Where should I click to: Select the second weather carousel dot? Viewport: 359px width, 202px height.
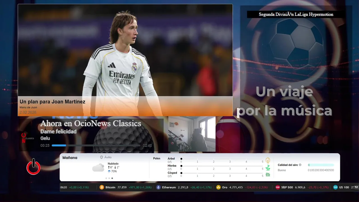click(x=109, y=178)
